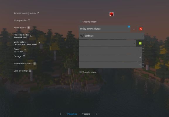The image size is (169, 117).
Task: Click the entity.arrow.shoot sound field
Action: click(105, 29)
